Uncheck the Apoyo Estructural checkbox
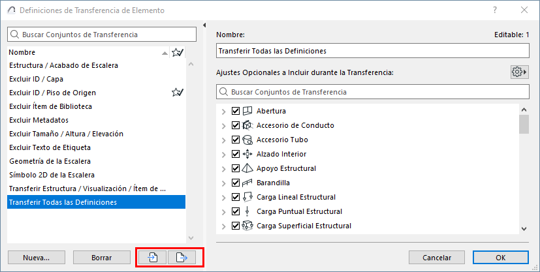 point(236,168)
